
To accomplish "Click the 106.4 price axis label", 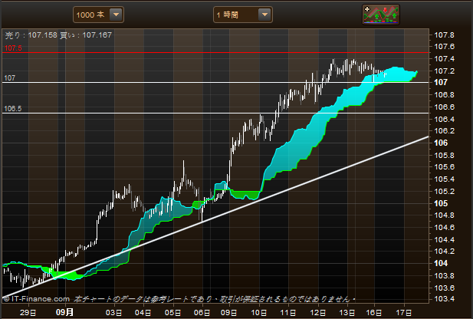I will pos(444,119).
